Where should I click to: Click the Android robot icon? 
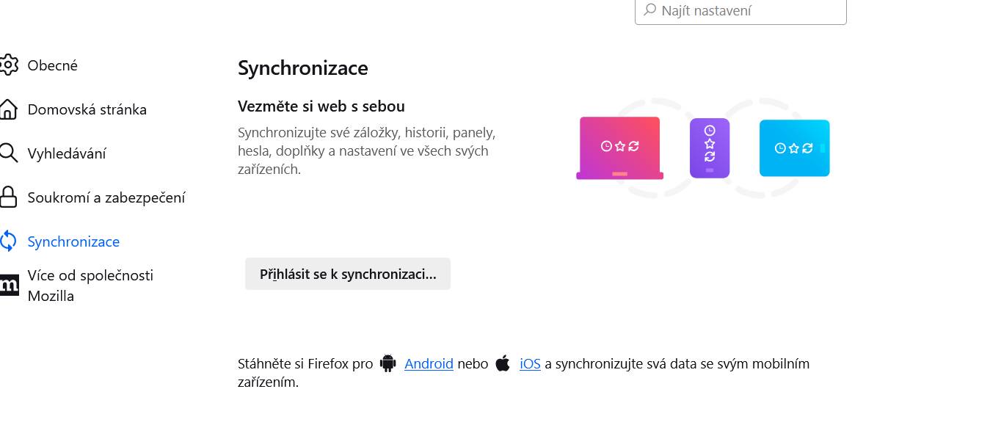click(387, 363)
